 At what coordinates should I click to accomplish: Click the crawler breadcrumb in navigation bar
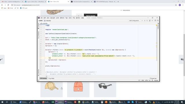(x=40, y=21)
